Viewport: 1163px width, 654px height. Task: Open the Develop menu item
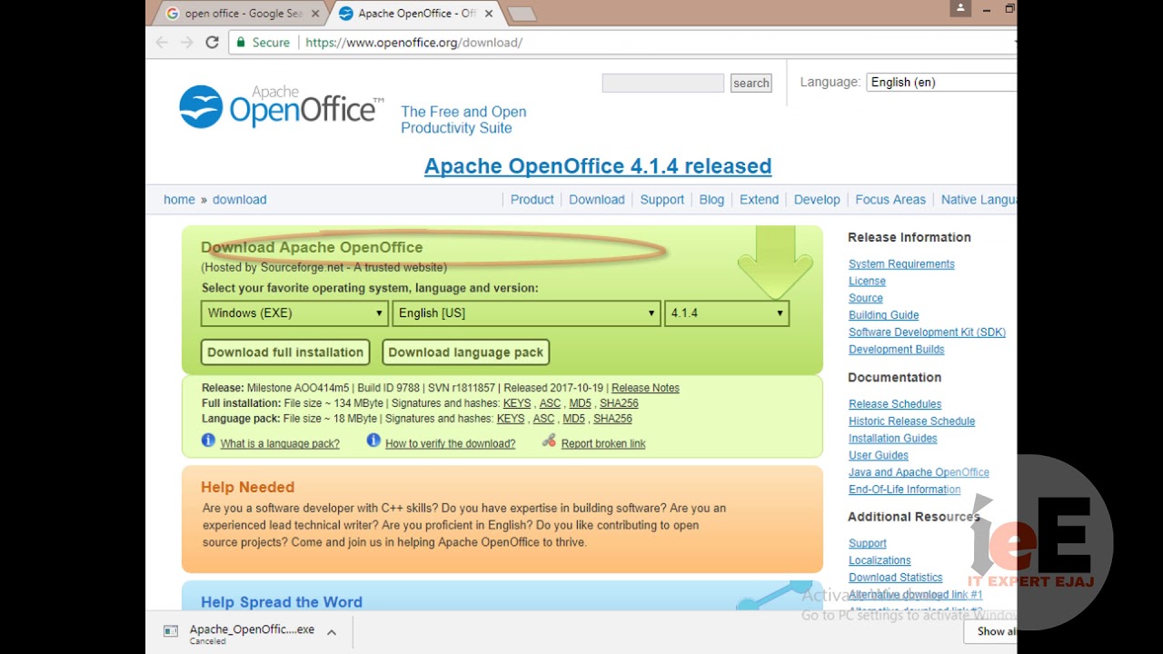tap(817, 200)
